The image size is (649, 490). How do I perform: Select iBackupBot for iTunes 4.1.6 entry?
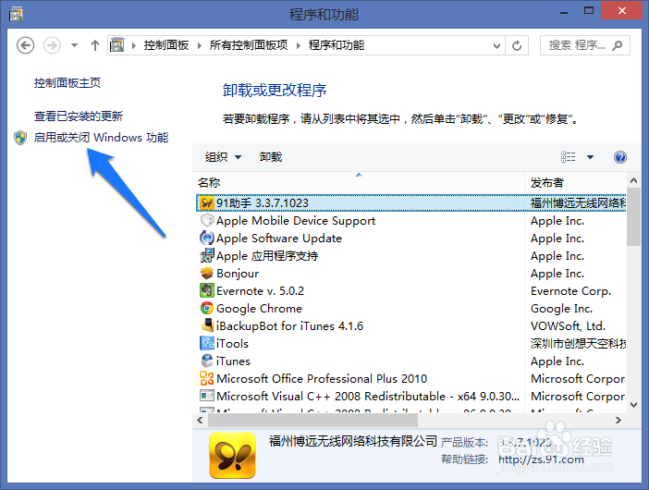tap(289, 326)
